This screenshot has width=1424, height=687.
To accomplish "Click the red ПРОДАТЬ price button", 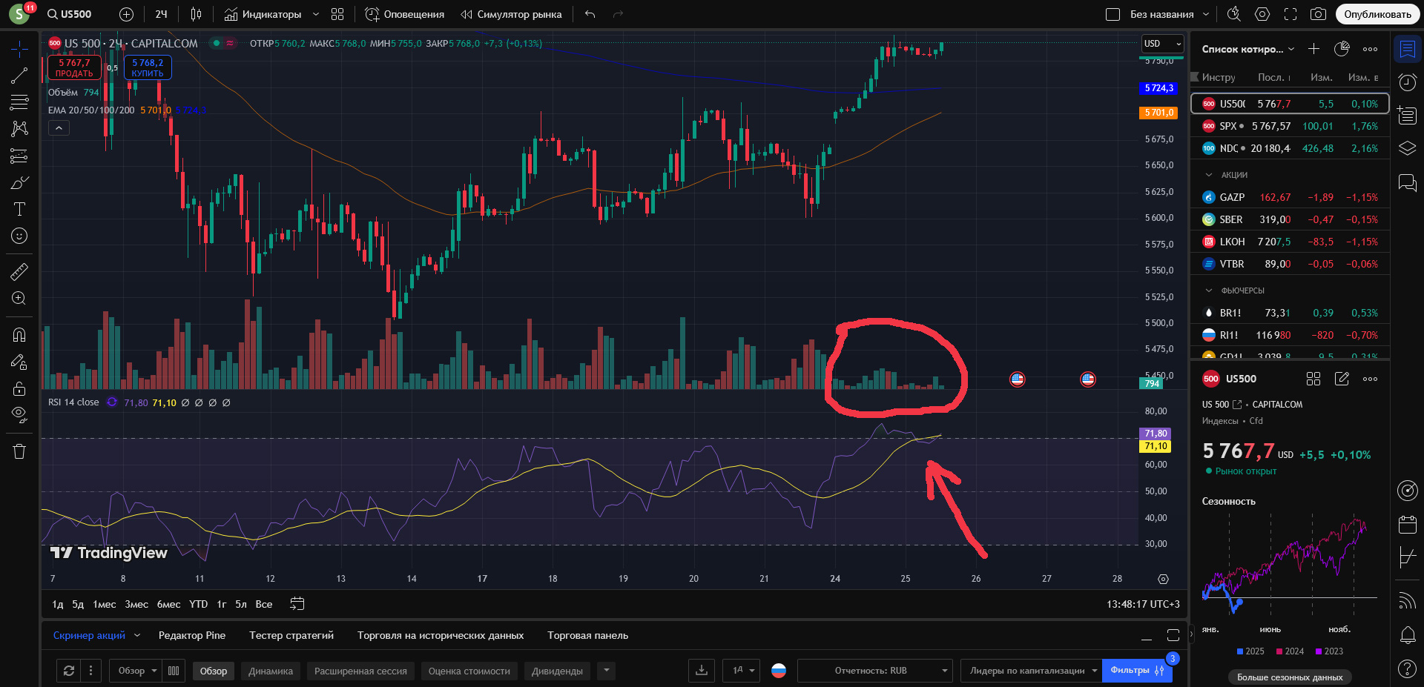I will coord(74,67).
